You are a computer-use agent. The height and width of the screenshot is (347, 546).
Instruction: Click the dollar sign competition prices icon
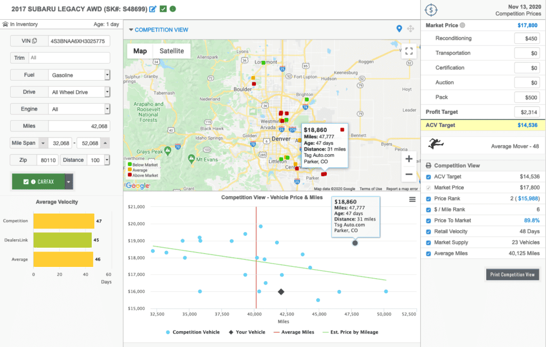tap(431, 10)
